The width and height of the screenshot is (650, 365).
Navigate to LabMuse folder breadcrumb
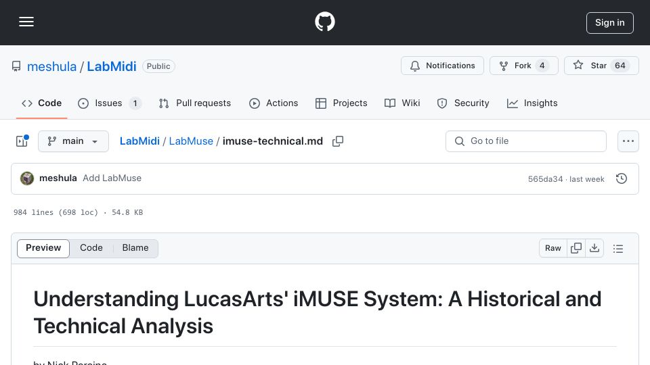[191, 141]
